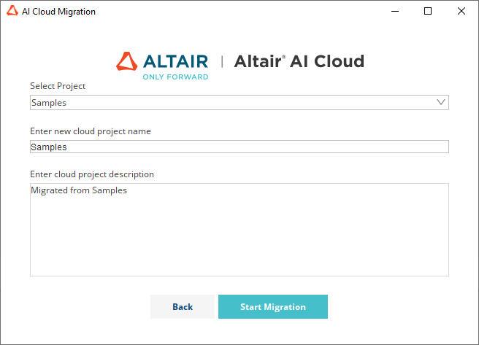This screenshot has height=345, width=479.
Task: Minimize the AI Cloud Migration window
Action: click(x=395, y=11)
